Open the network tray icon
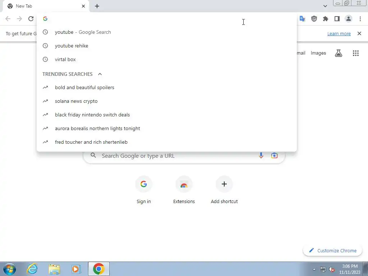Viewport: 368px width, 276px height. pyautogui.click(x=323, y=269)
